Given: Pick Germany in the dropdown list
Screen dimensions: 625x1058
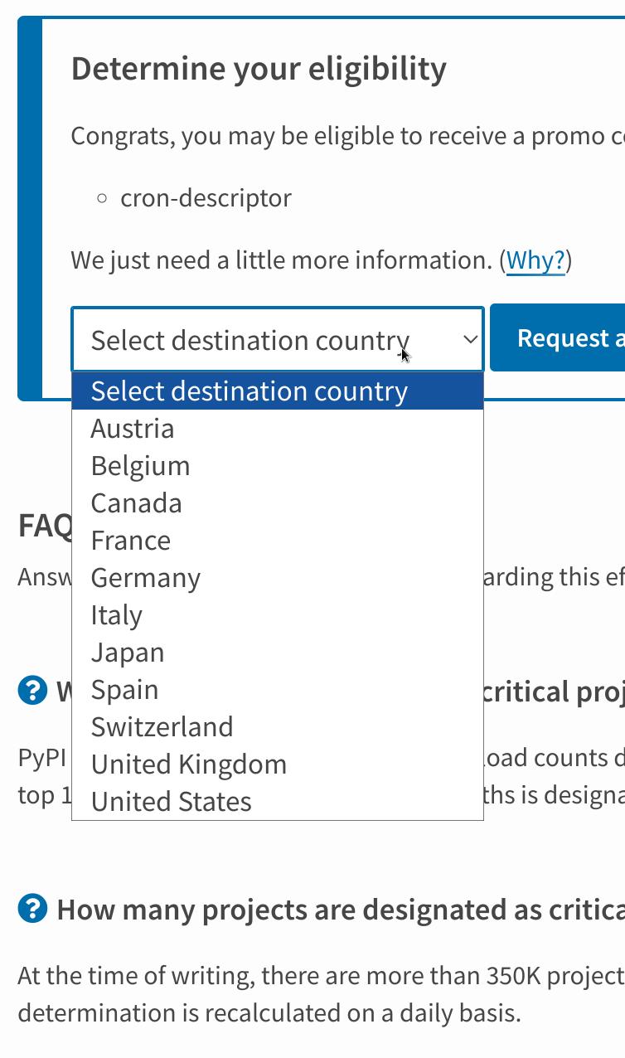Looking at the screenshot, I should [278, 578].
